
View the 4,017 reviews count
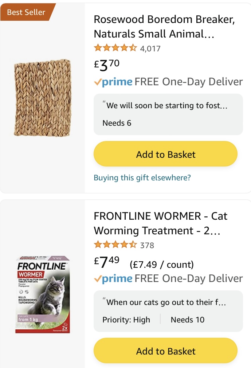[150, 48]
